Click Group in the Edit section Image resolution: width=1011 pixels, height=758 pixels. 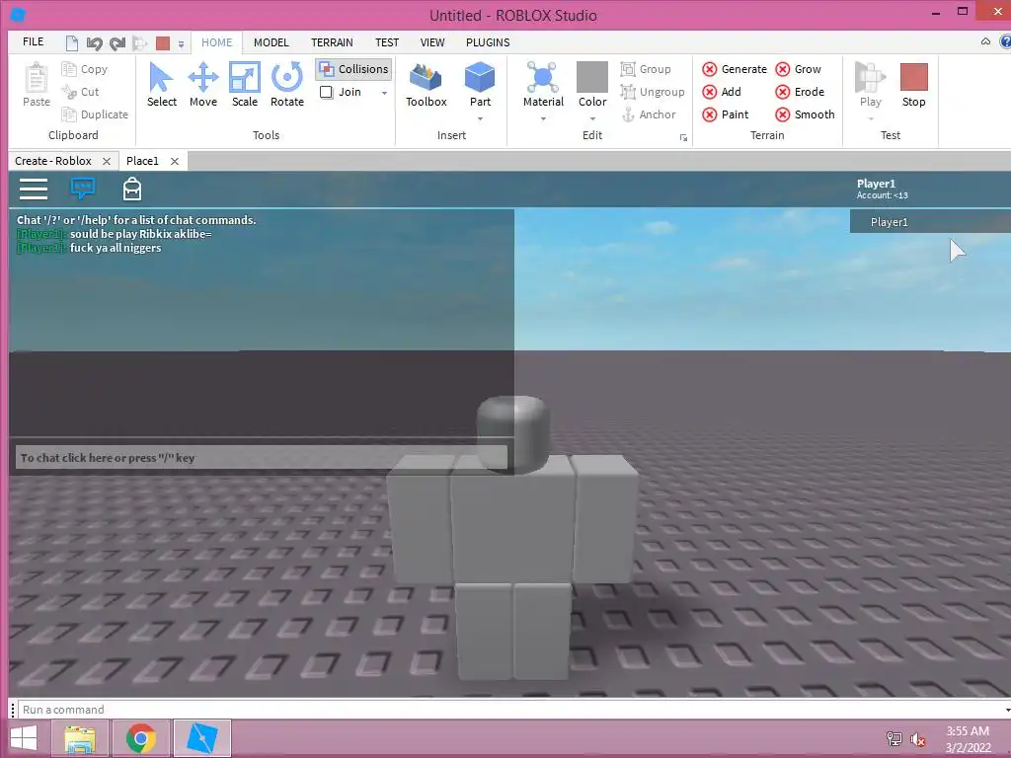point(646,69)
